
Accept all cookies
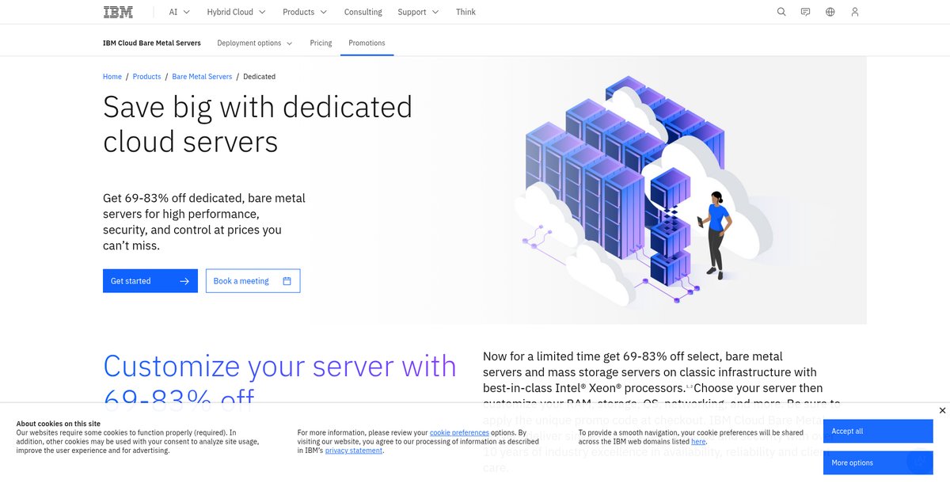click(x=878, y=431)
